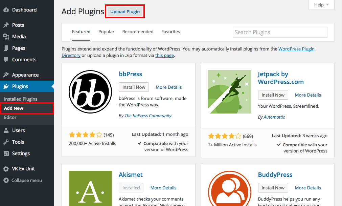The width and height of the screenshot is (342, 206).
Task: View More Details for bbPress
Action: [x=168, y=87]
